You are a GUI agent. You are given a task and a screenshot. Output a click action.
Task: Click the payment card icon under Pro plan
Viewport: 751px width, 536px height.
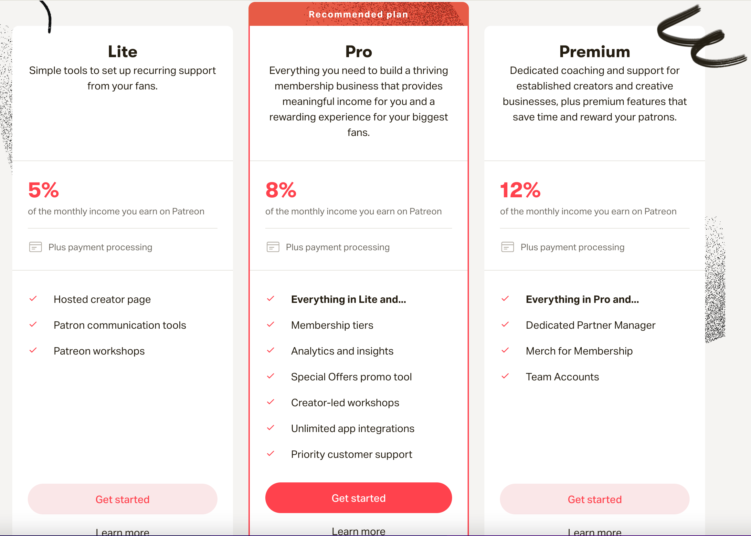tap(273, 247)
